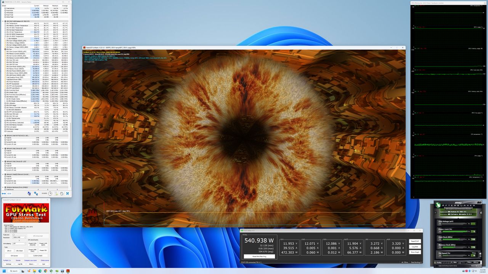Open the Compare your score link
The height and width of the screenshot is (274, 488).
(x=30, y=260)
